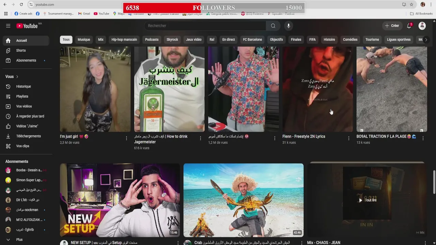Open the Crab beach video thumbnail
Image resolution: width=436 pixels, height=245 pixels.
tap(244, 200)
